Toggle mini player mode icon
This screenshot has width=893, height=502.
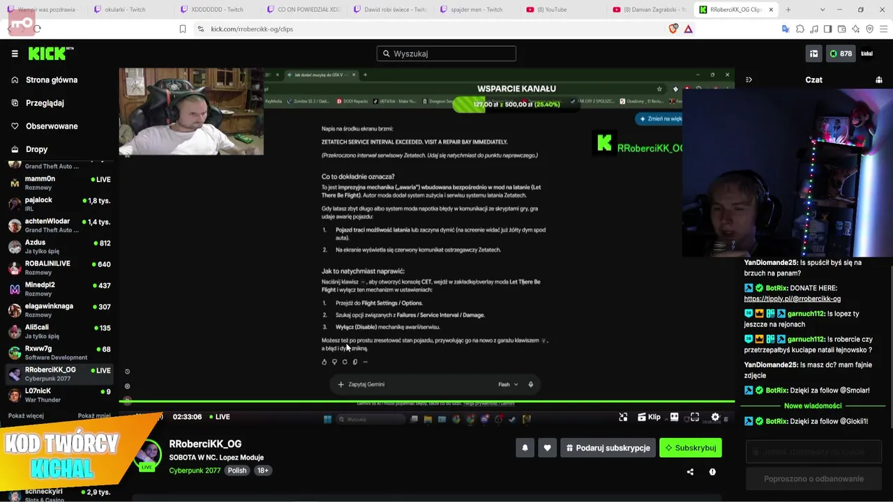(623, 417)
